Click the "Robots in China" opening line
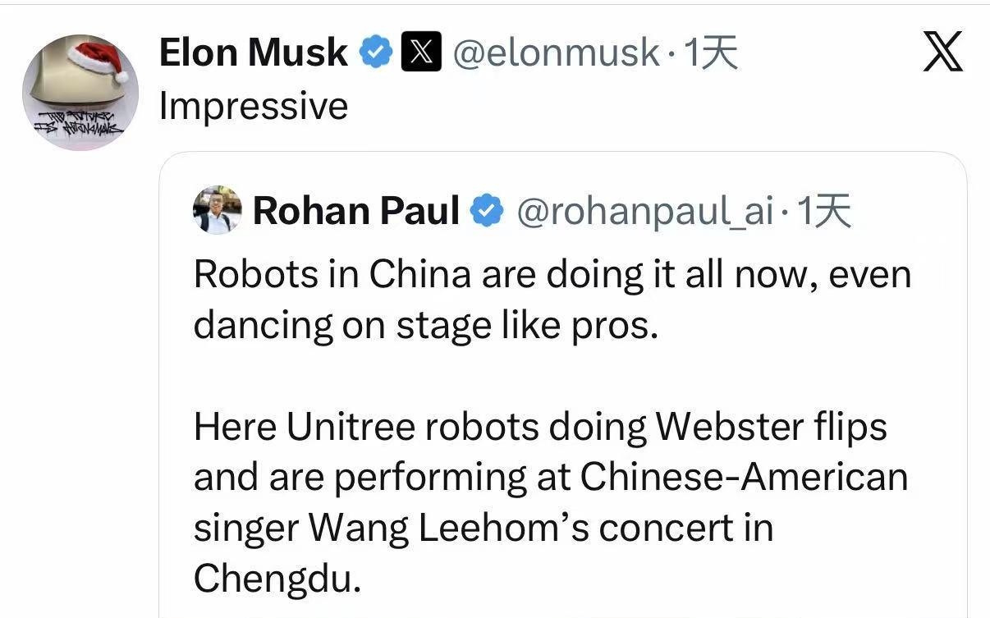This screenshot has height=618, width=990. pyautogui.click(x=332, y=274)
